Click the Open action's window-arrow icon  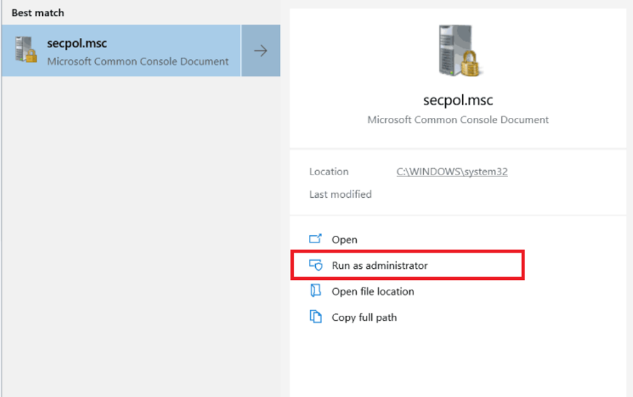point(315,239)
